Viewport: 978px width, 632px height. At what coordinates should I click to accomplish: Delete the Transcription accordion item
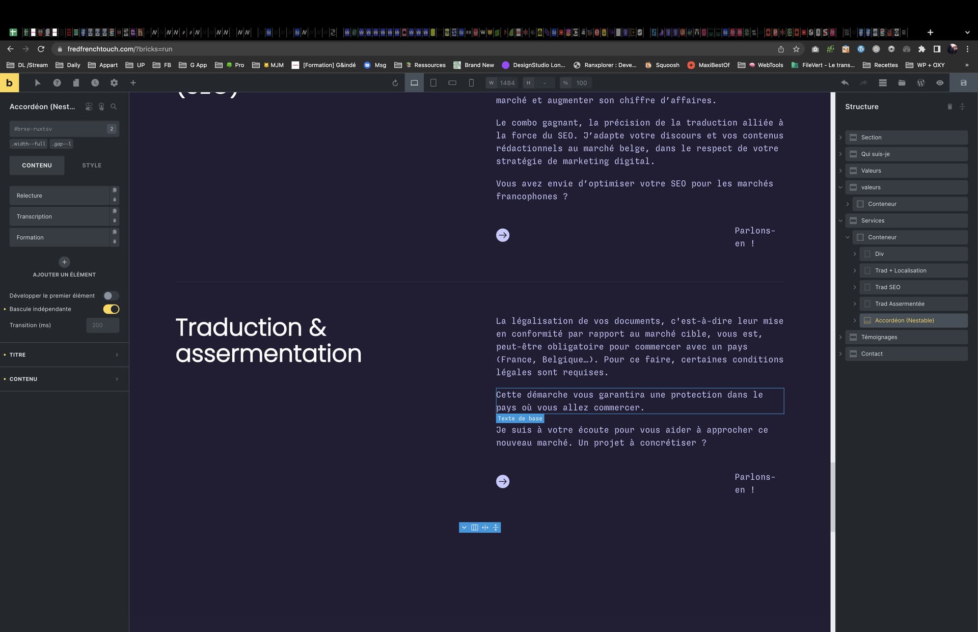coord(115,221)
